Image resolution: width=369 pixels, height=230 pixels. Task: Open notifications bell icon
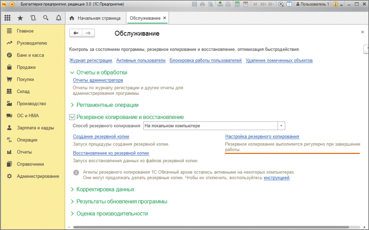pyautogui.click(x=59, y=18)
